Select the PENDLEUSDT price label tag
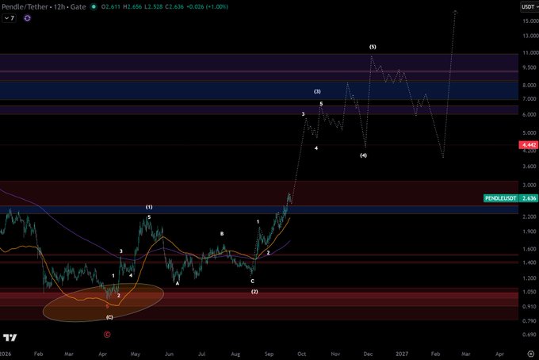 click(x=500, y=198)
